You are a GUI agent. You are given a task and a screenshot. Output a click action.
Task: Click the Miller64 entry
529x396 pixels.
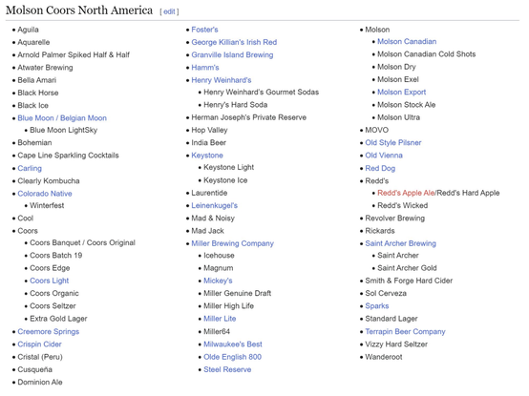(217, 331)
